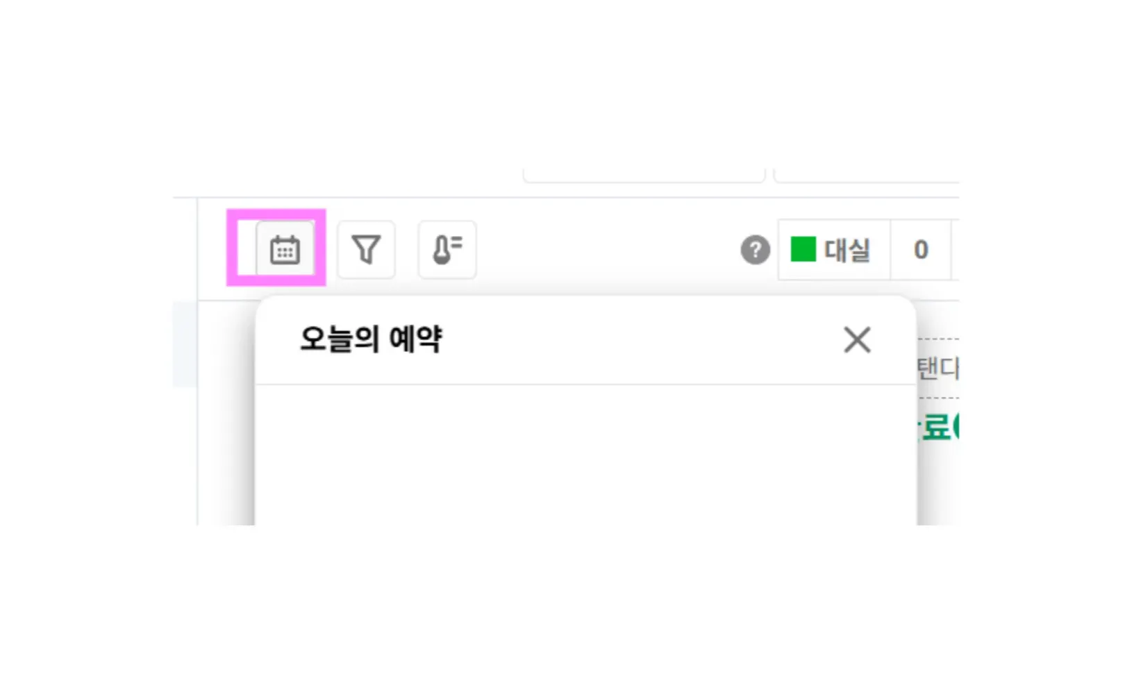Click the narrow left sidebar column
Image resolution: width=1125 pixels, height=694 pixels.
(x=185, y=361)
